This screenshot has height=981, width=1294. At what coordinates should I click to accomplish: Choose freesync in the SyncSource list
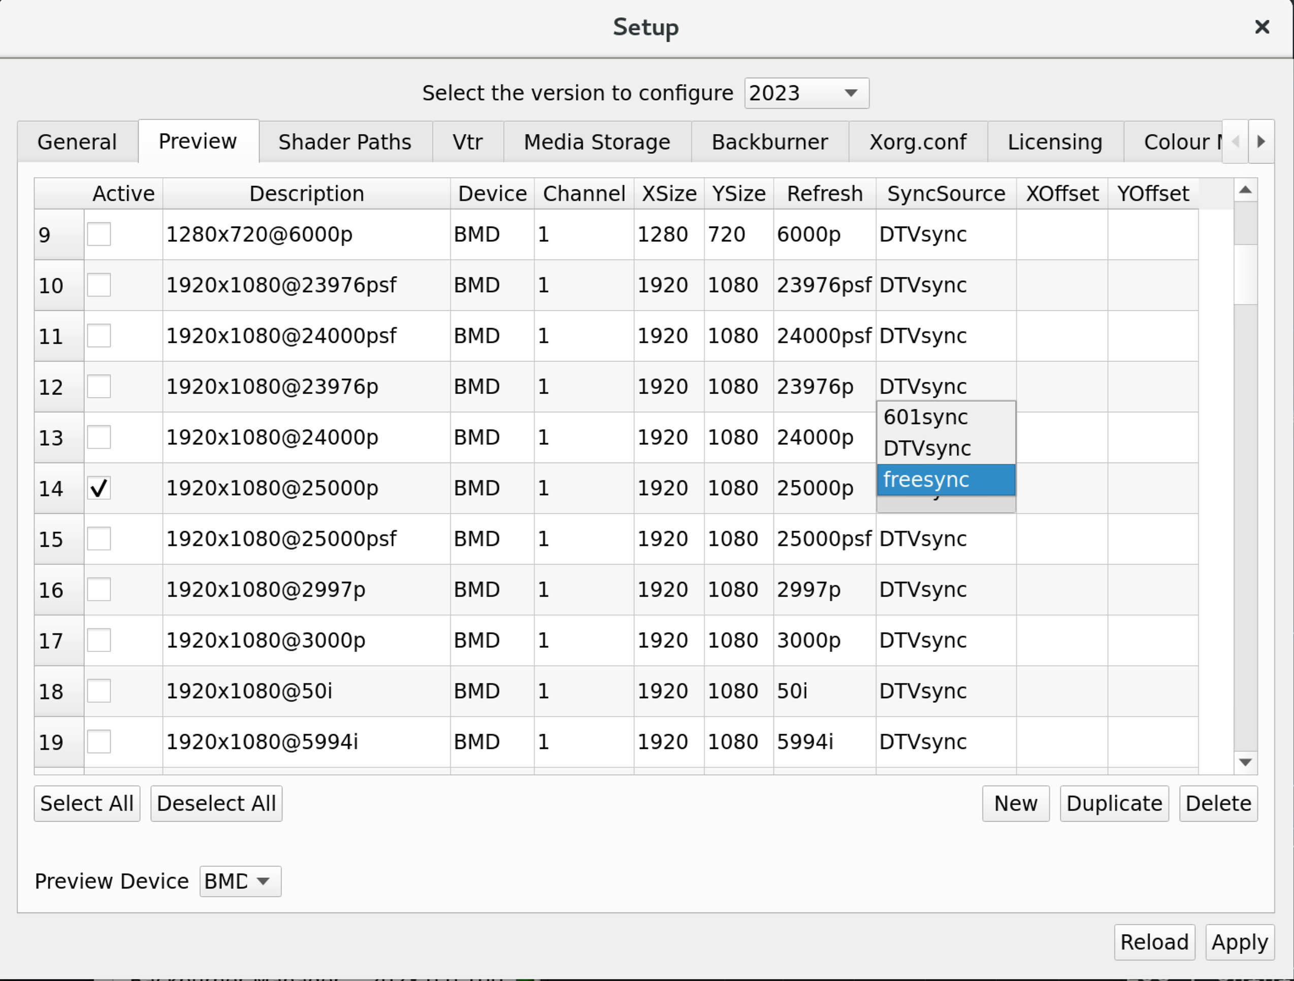click(x=945, y=480)
